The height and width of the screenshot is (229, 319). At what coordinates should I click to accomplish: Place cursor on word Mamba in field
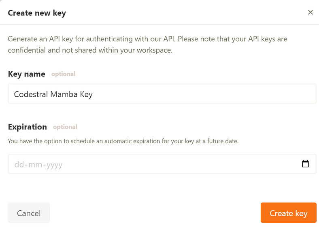(x=64, y=94)
